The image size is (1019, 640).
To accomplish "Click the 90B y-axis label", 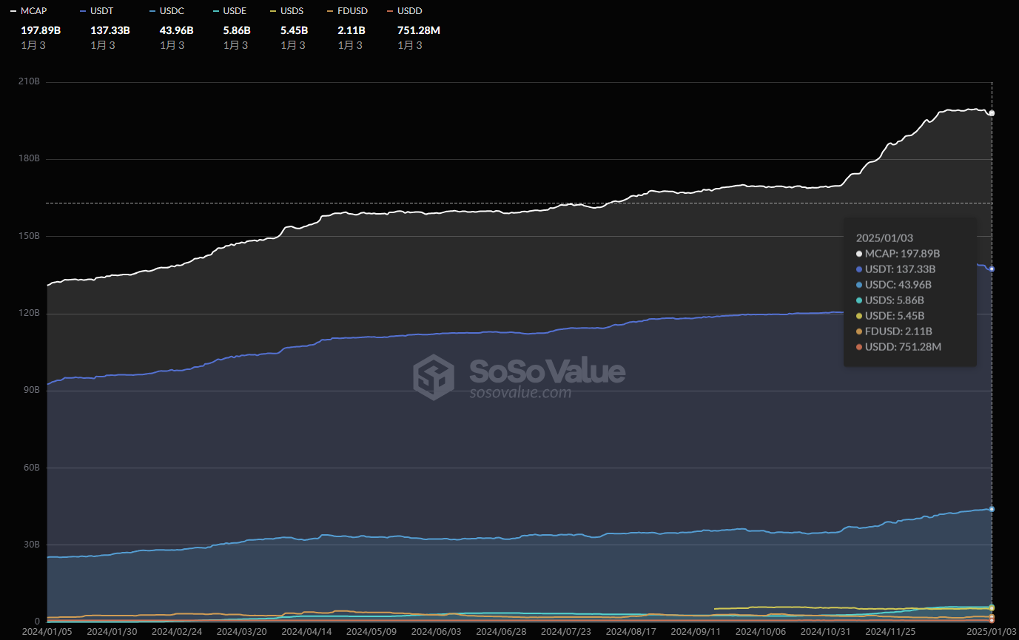I will tap(30, 390).
